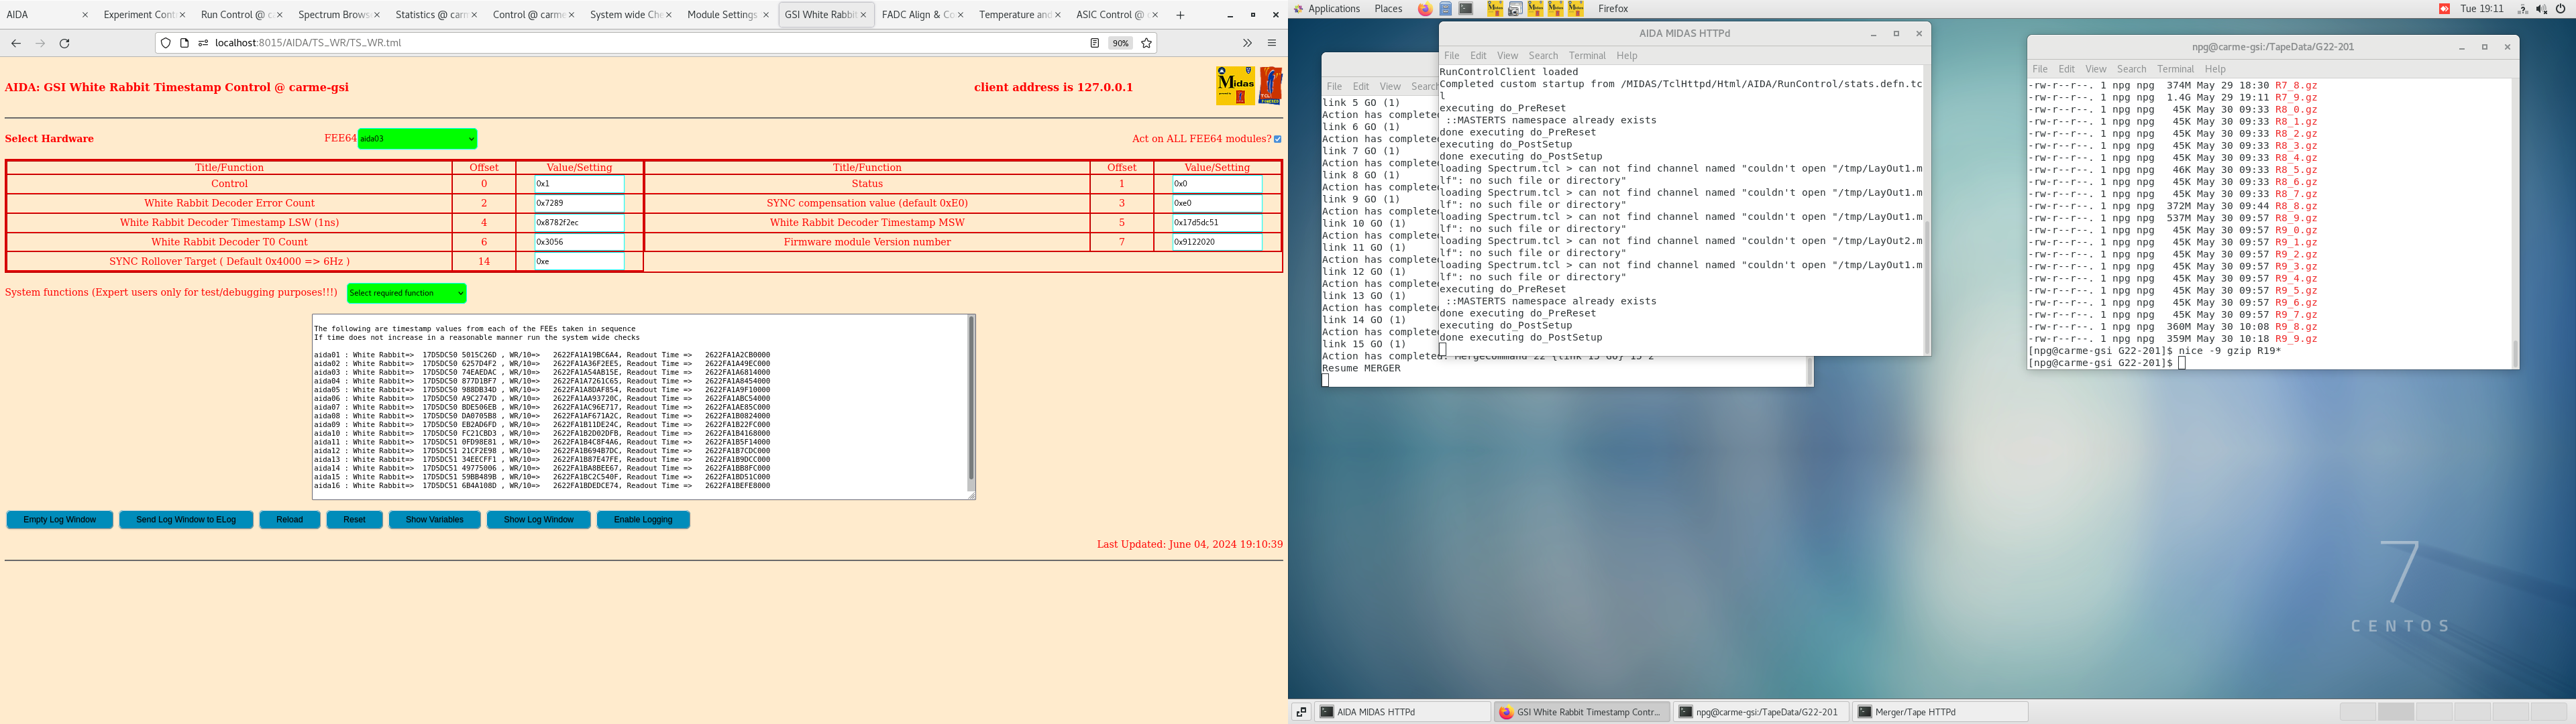Switch to the Run Control browser tab

(x=233, y=15)
